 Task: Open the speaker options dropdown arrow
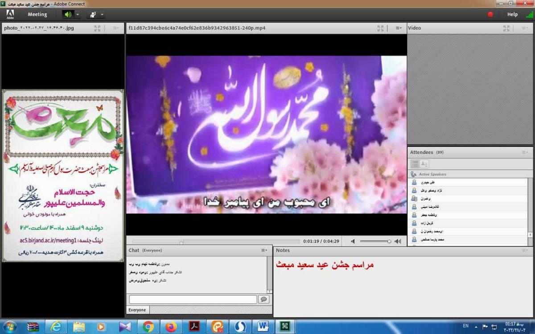78,14
